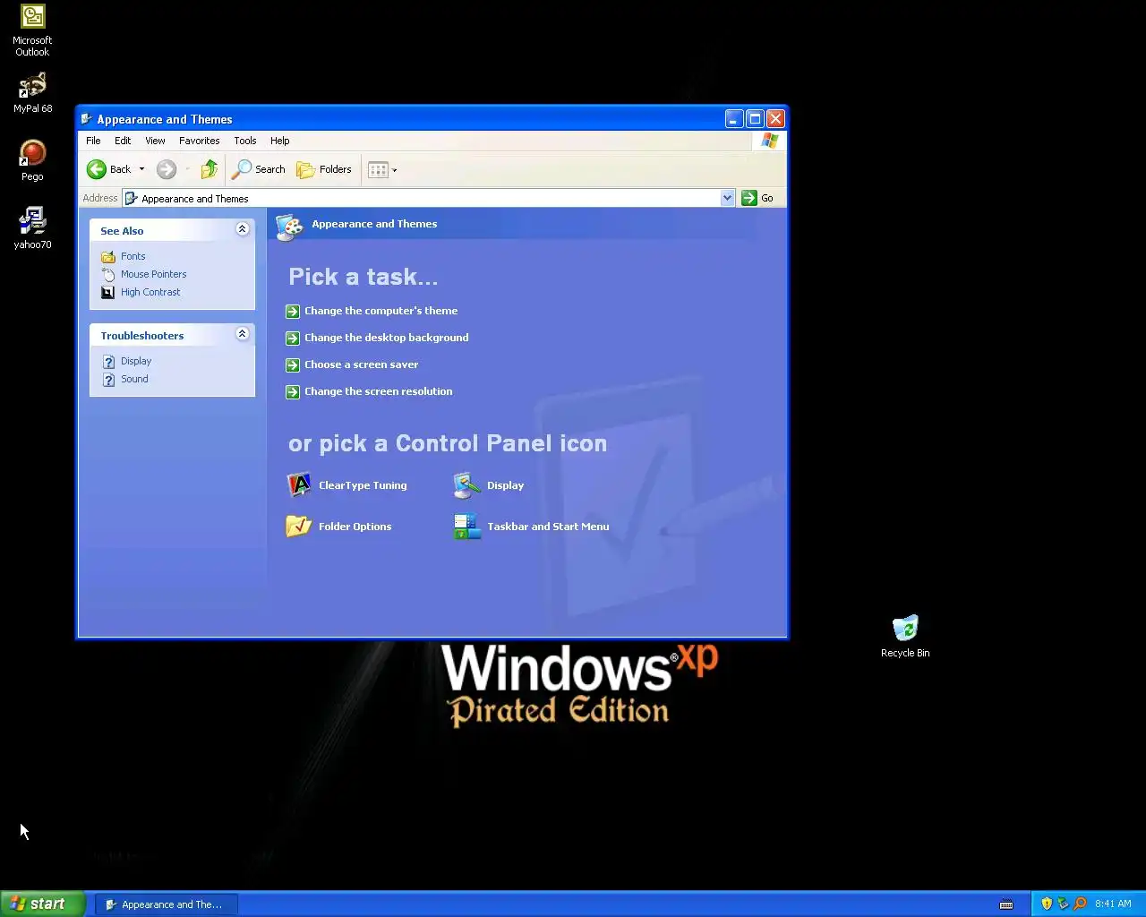This screenshot has height=917, width=1146.
Task: Click the ClearType Tuning icon
Action: 299,485
